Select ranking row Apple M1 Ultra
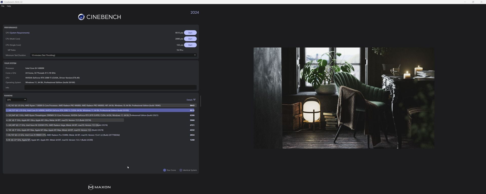The image size is (486, 194). pyautogui.click(x=101, y=120)
